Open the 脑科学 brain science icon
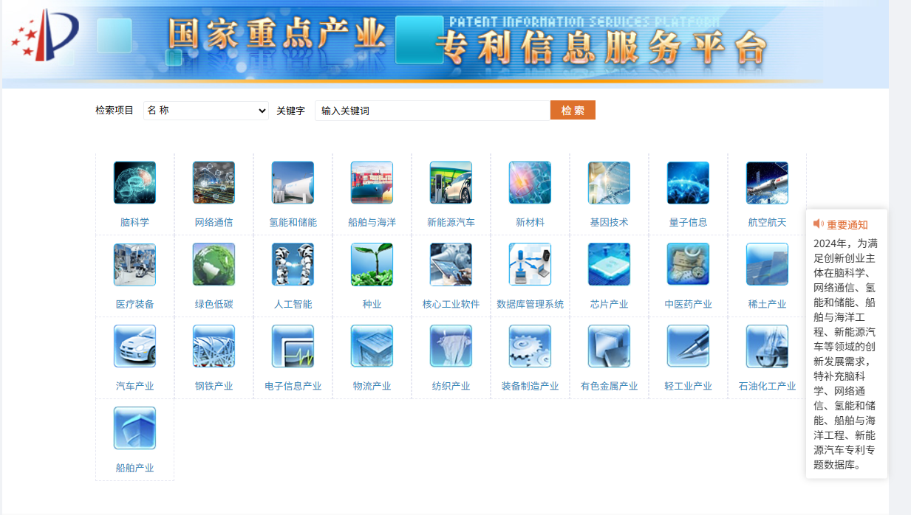Screen dimensions: 911x515 point(134,183)
